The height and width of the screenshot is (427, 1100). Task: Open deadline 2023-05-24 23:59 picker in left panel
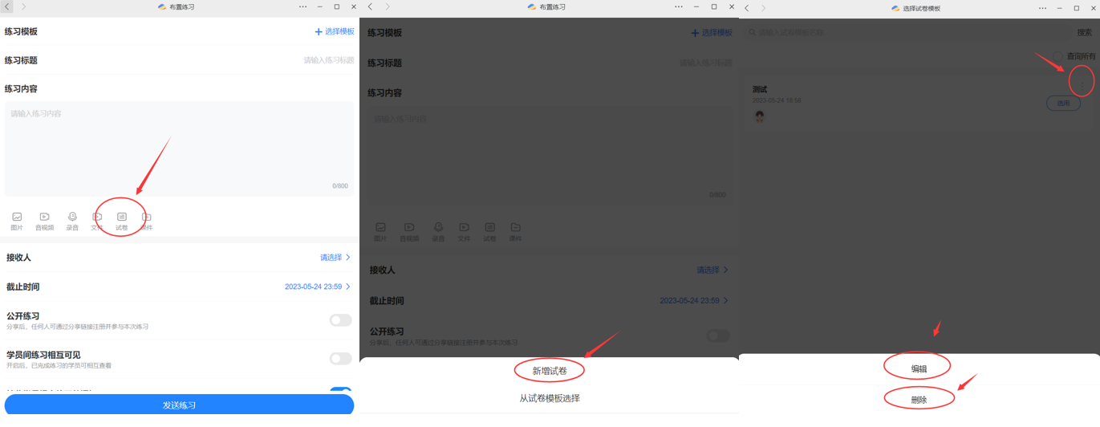318,287
